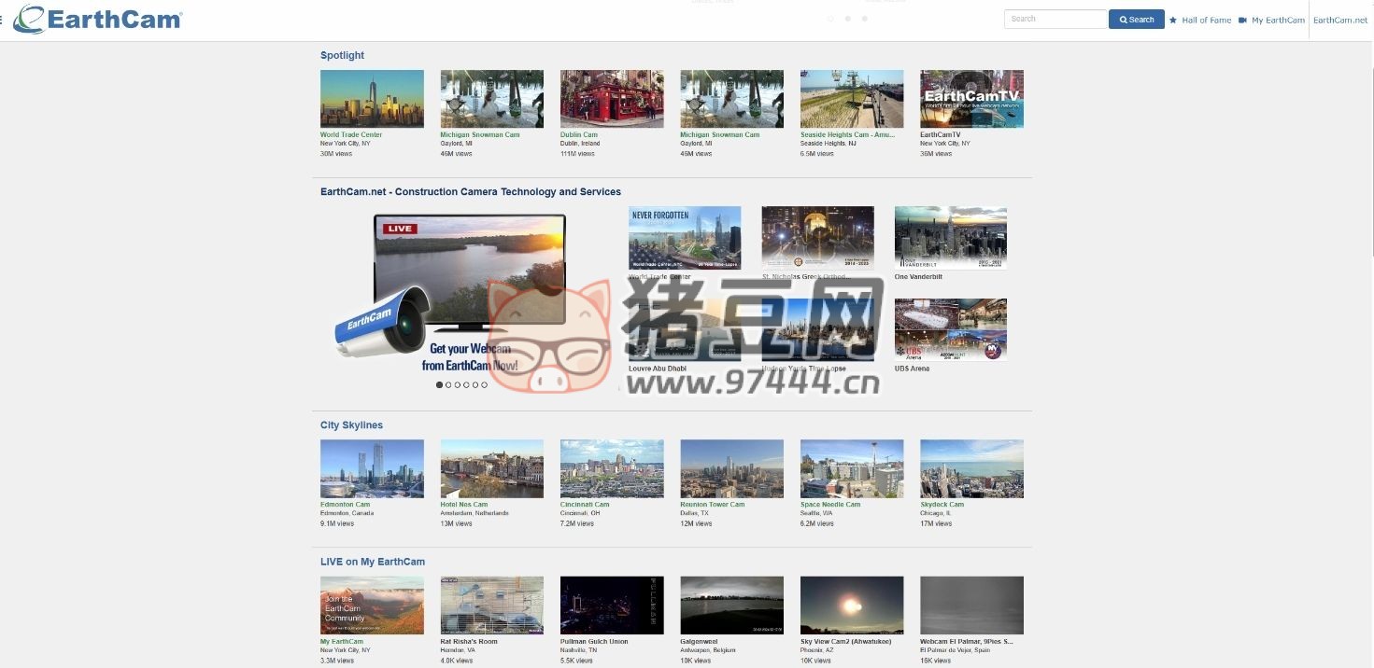Open the EarthCam.net tab at top right
The image size is (1374, 668).
pos(1339,19)
